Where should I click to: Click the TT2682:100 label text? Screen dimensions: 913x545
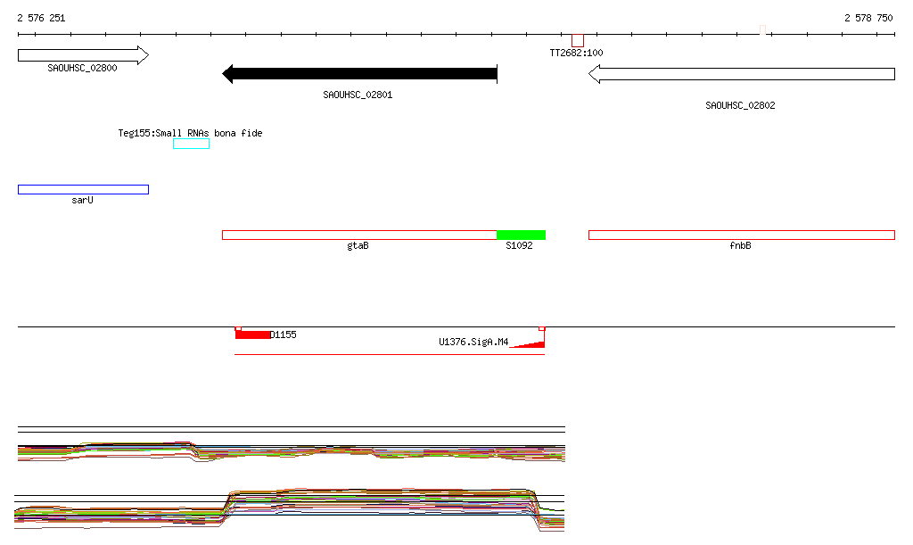click(577, 53)
